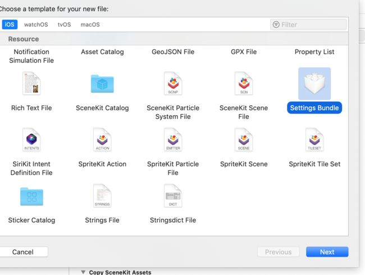Click the Sticker Catalog label
Viewport: 365px width, 275px height.
[x=31, y=220]
